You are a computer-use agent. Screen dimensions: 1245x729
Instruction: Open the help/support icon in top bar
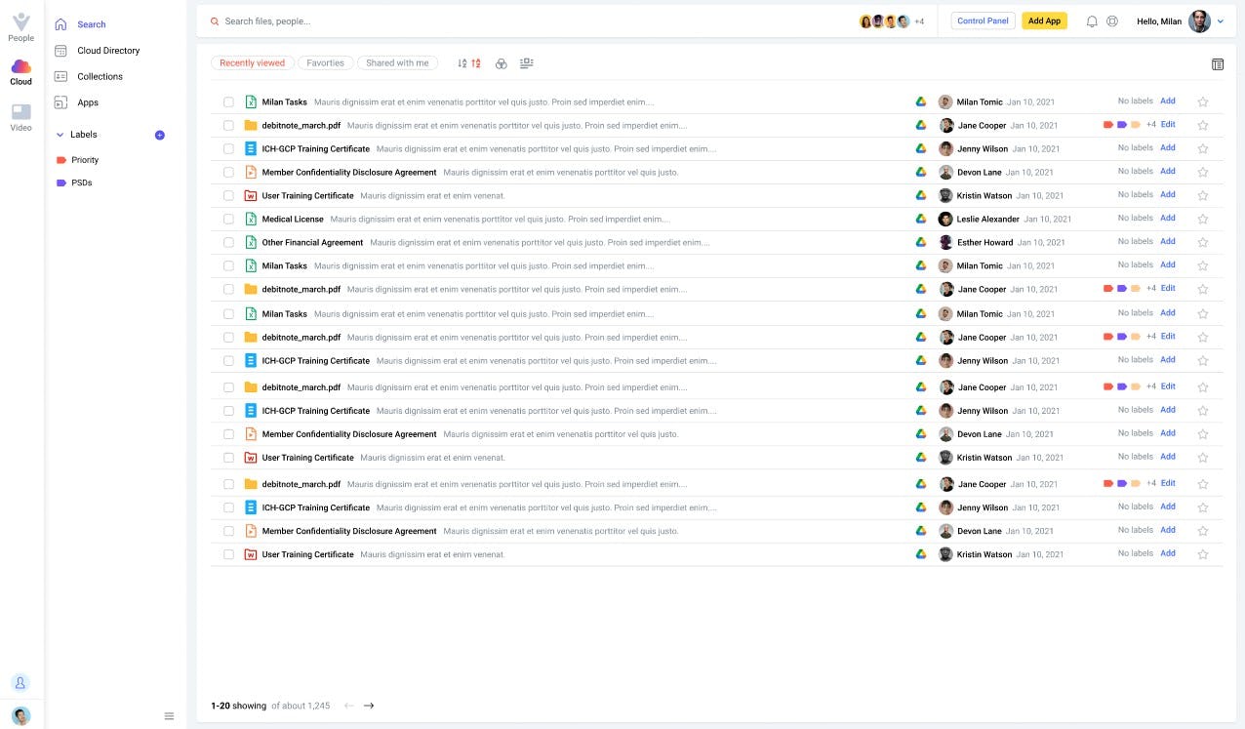point(1113,20)
